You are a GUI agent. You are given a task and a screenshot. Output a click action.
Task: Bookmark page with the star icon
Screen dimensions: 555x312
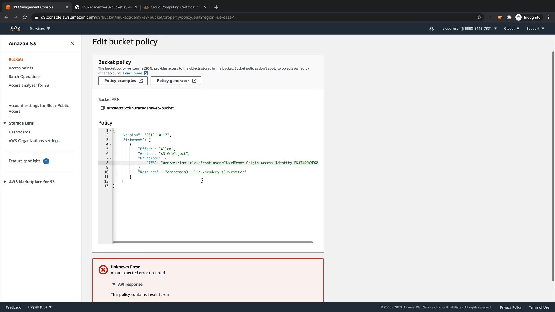coord(479,17)
